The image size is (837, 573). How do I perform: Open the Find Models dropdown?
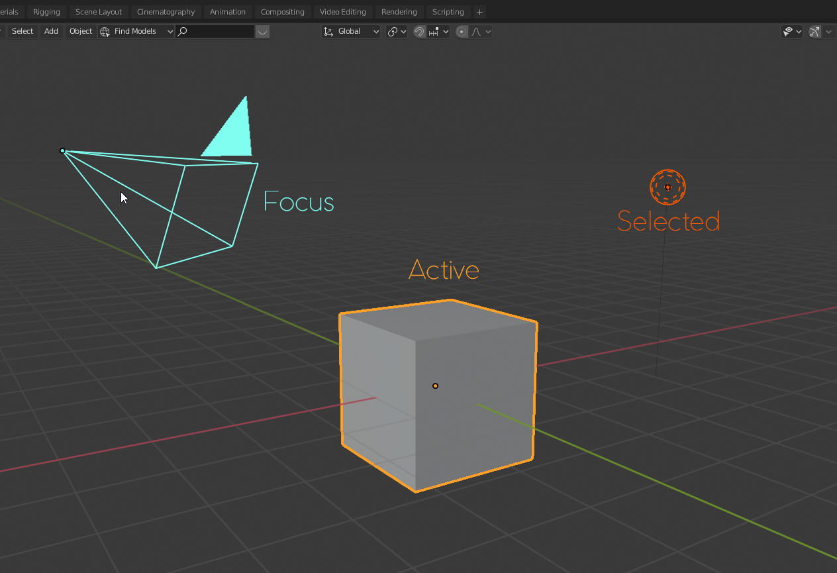pos(136,31)
